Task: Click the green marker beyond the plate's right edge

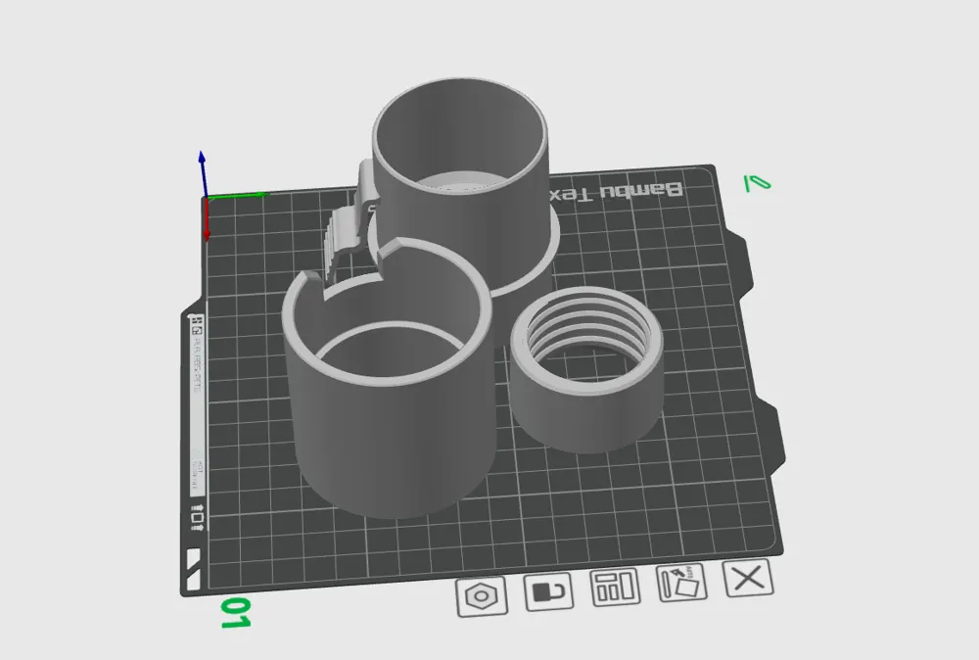Action: pyautogui.click(x=755, y=182)
